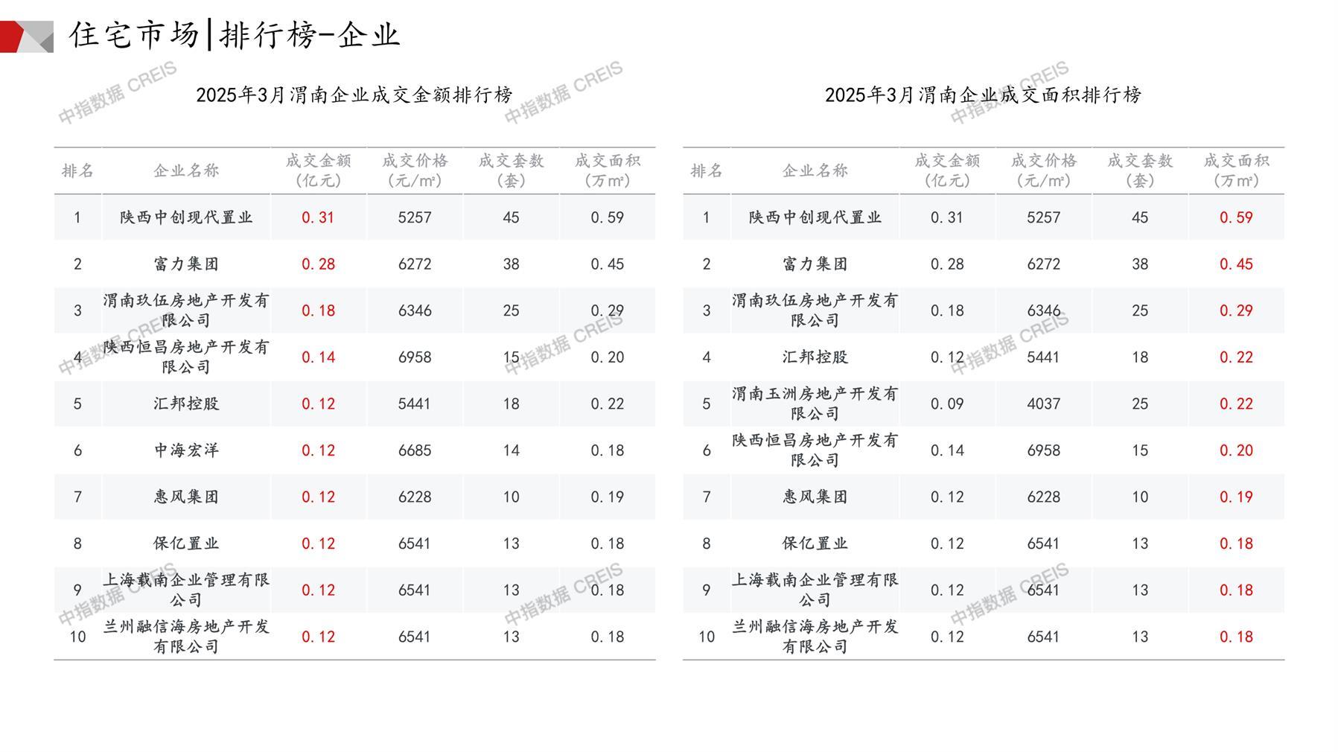Select 惠风集团 in the area ranking table
This screenshot has width=1338, height=752.
pyautogui.click(x=815, y=497)
